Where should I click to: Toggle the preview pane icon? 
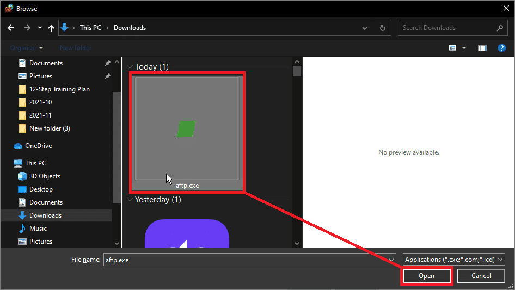click(x=482, y=48)
